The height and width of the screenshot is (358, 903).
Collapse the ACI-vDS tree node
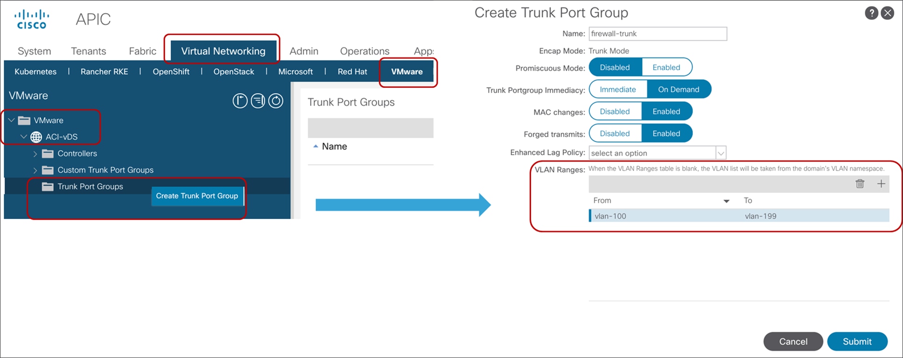pos(23,137)
